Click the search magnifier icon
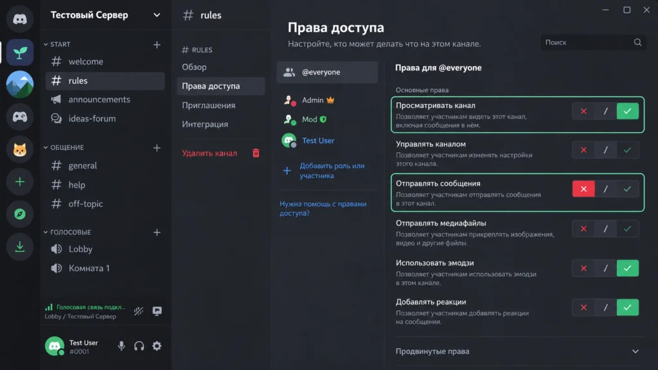This screenshot has height=370, width=658. coord(637,42)
